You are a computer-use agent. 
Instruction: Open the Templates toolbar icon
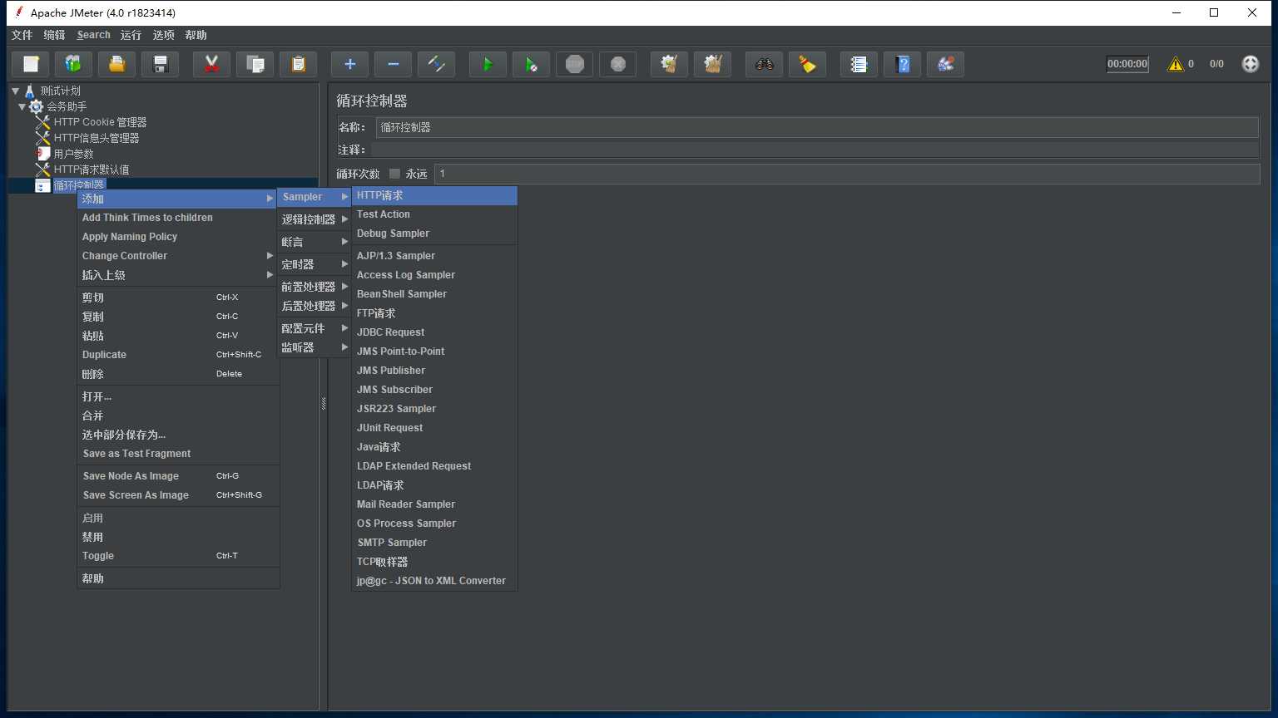point(73,64)
